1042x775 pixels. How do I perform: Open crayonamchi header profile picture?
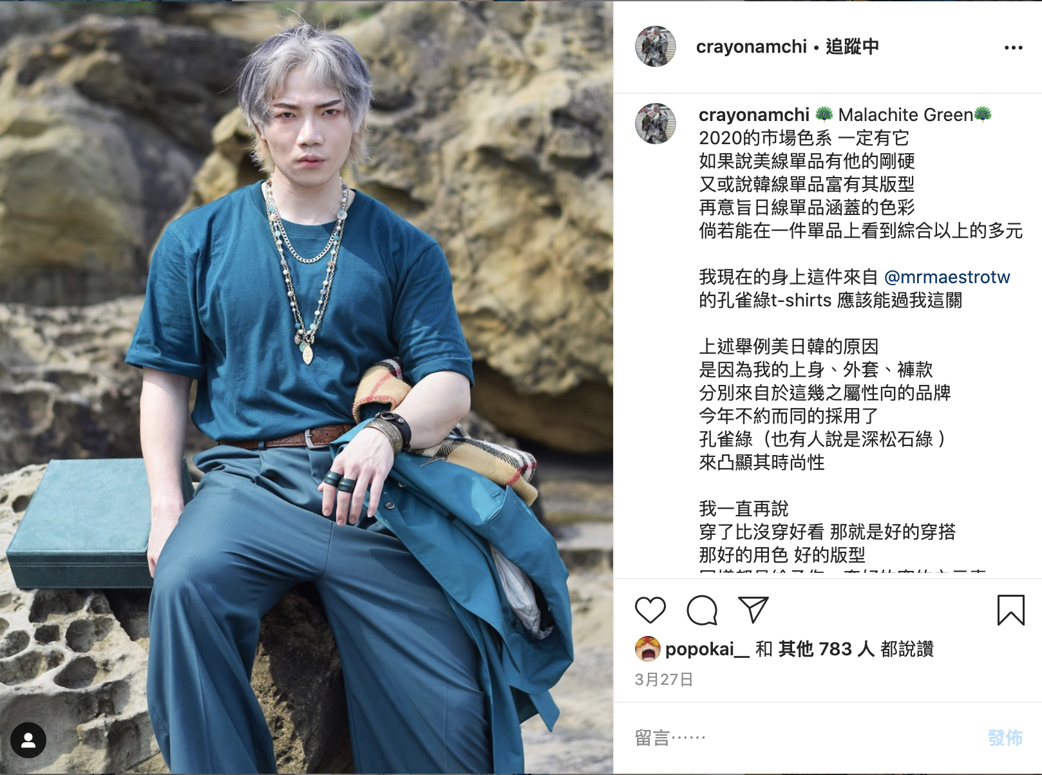656,46
